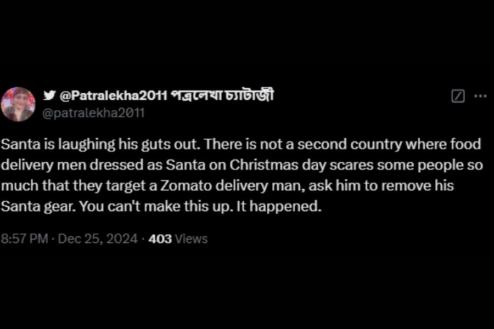
Task: Click the 8:57 PM timestamp
Action: tap(24, 239)
